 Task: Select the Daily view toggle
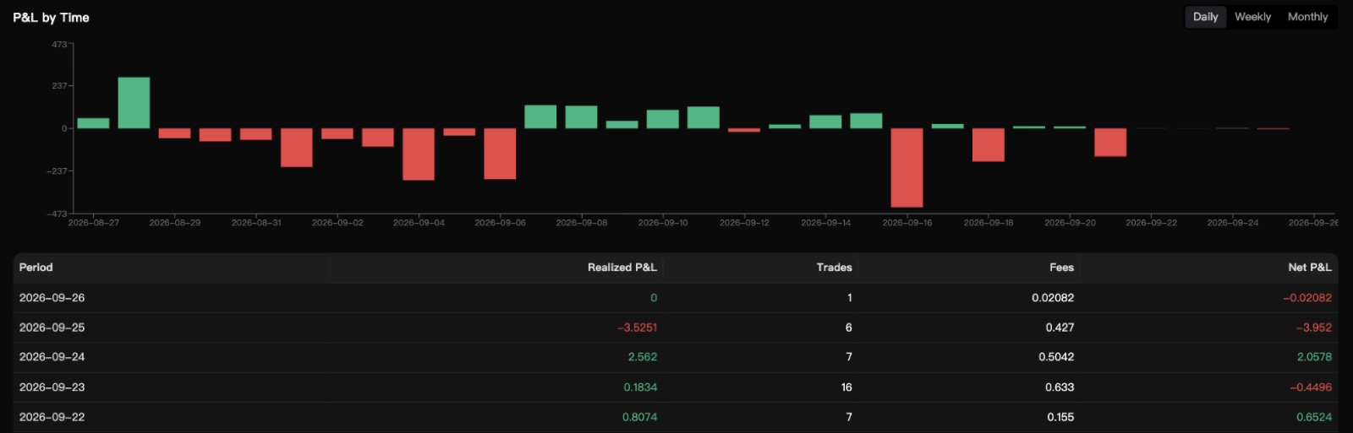(1205, 17)
